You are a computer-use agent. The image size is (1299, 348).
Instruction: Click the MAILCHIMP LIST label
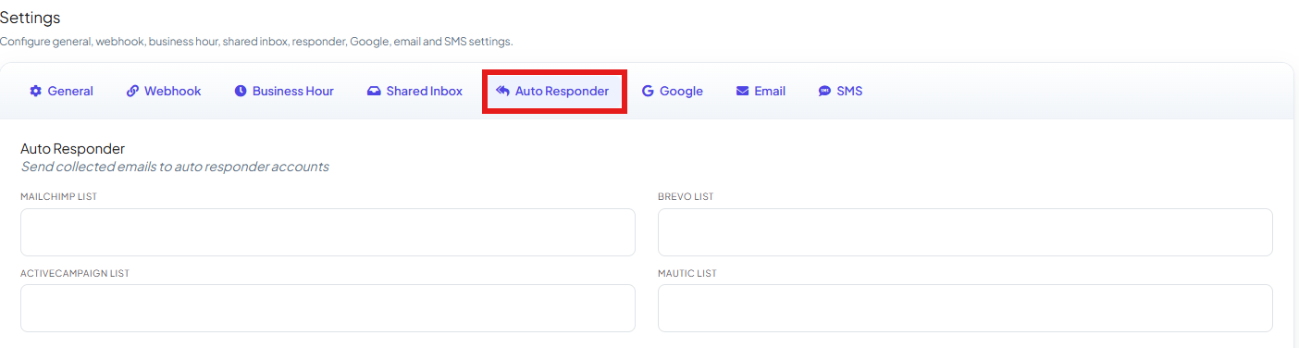pyautogui.click(x=58, y=197)
